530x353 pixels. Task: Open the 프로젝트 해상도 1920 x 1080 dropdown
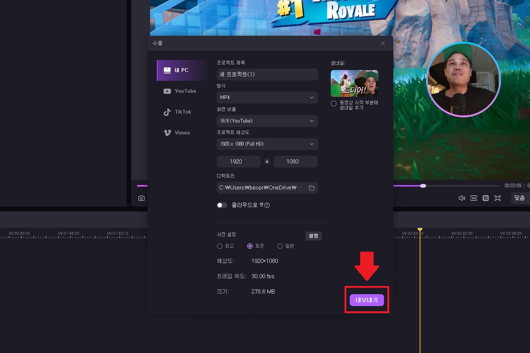point(267,144)
